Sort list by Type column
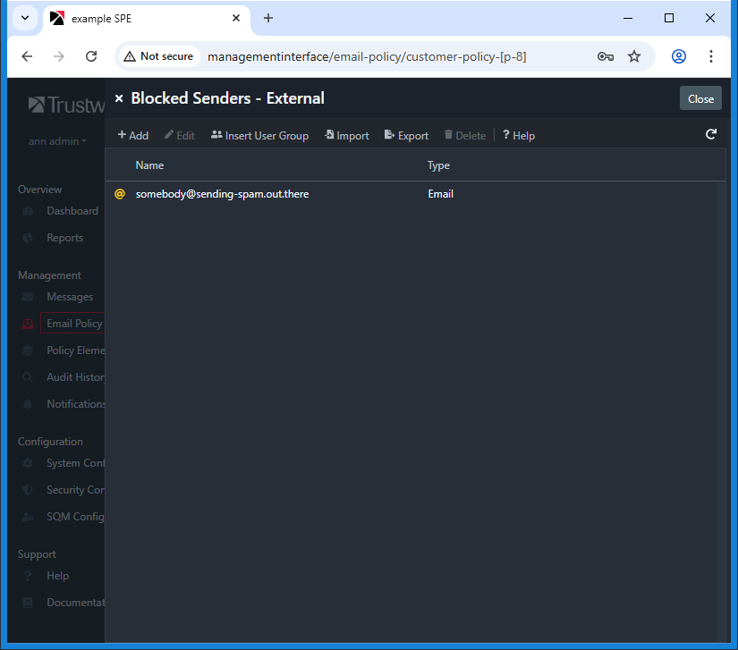 coord(438,165)
